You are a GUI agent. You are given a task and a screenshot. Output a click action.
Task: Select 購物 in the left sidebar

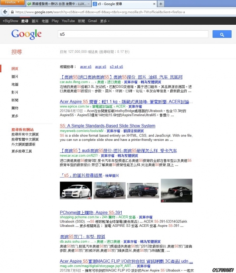click(x=15, y=108)
